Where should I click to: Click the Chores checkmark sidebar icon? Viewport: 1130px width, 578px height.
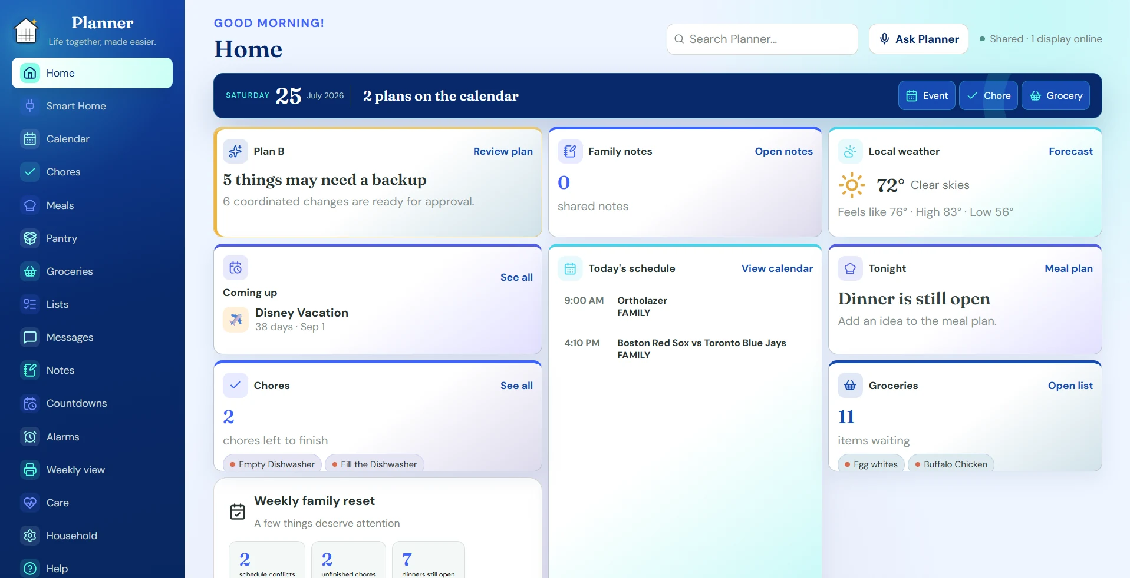tap(30, 172)
